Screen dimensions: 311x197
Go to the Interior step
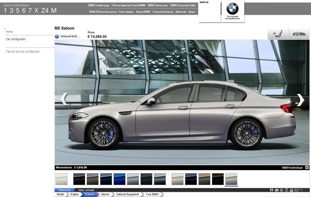click(x=105, y=195)
